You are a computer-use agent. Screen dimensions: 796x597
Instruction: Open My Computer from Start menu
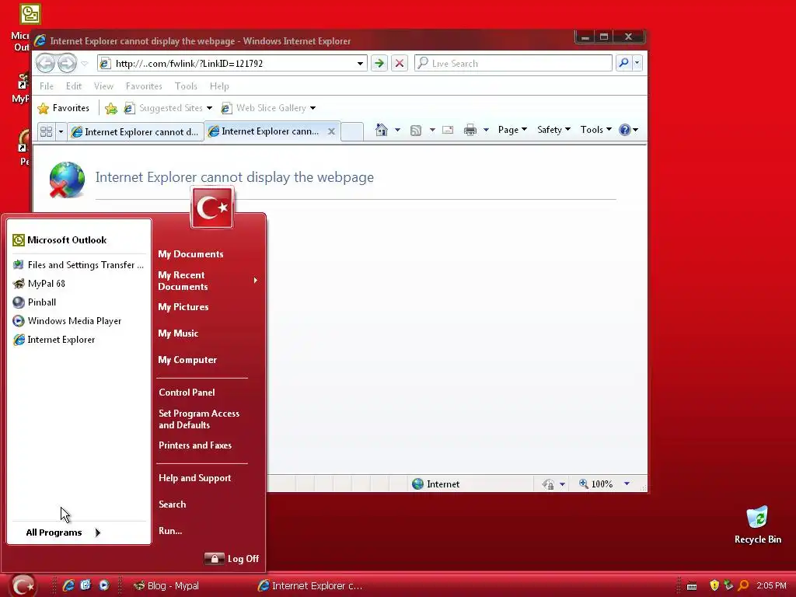click(x=187, y=360)
